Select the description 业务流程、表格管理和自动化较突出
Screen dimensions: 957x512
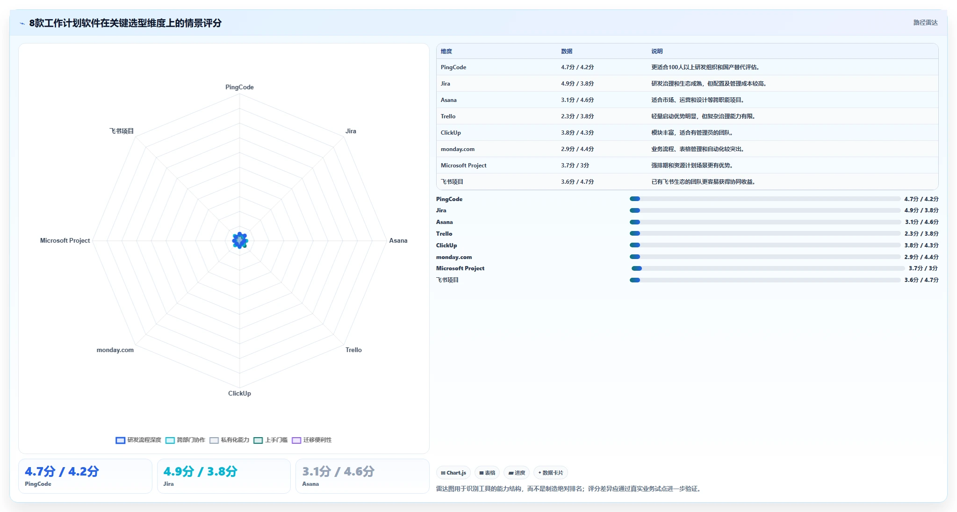(x=698, y=149)
